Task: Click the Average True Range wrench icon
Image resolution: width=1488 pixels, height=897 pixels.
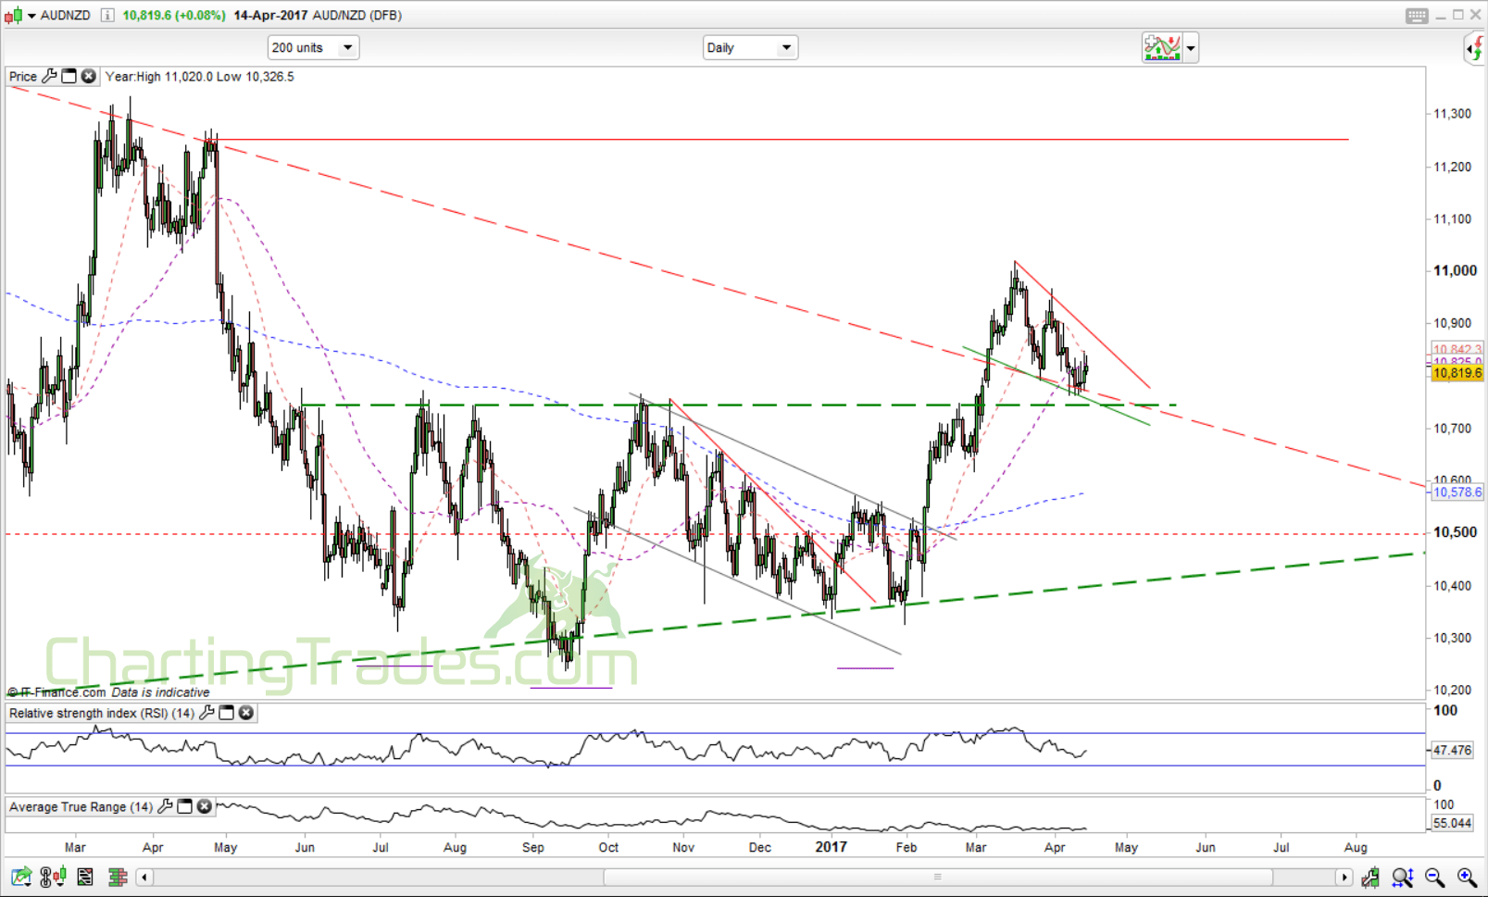Action: [166, 806]
